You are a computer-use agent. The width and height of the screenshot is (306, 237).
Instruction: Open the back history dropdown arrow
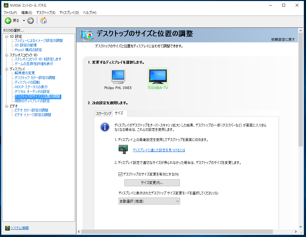tap(24, 21)
